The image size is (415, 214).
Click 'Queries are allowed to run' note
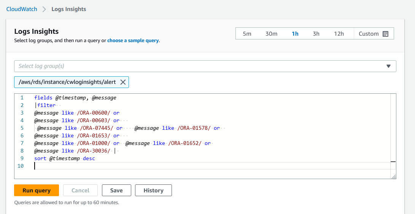click(x=67, y=203)
